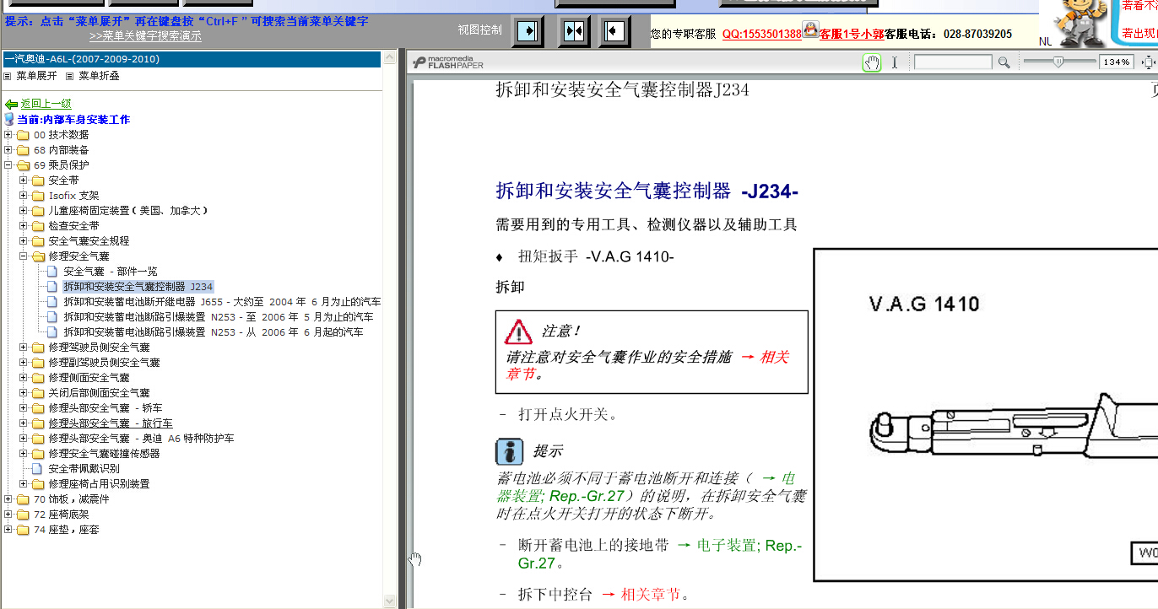Open the 蓄电池断开继电器 J655 tree item
The height and width of the screenshot is (609, 1158).
pos(222,302)
